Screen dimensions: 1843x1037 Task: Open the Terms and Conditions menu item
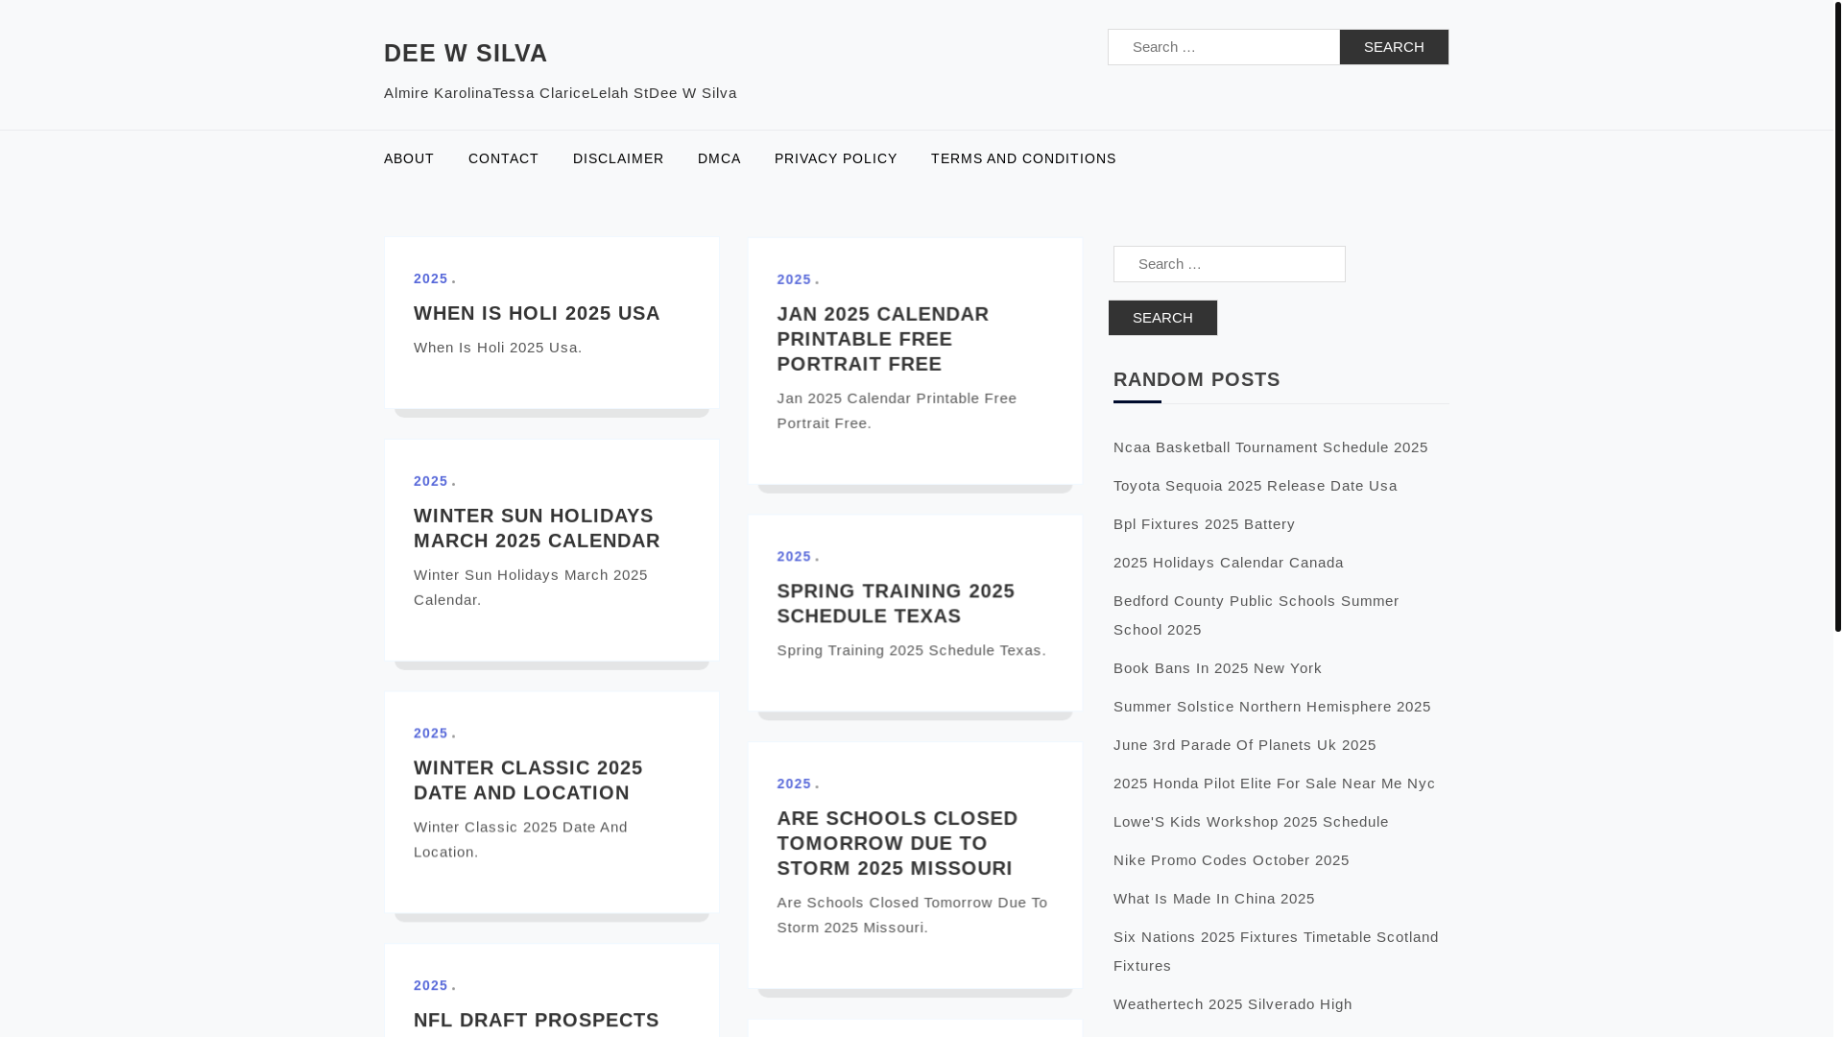coord(1023,158)
